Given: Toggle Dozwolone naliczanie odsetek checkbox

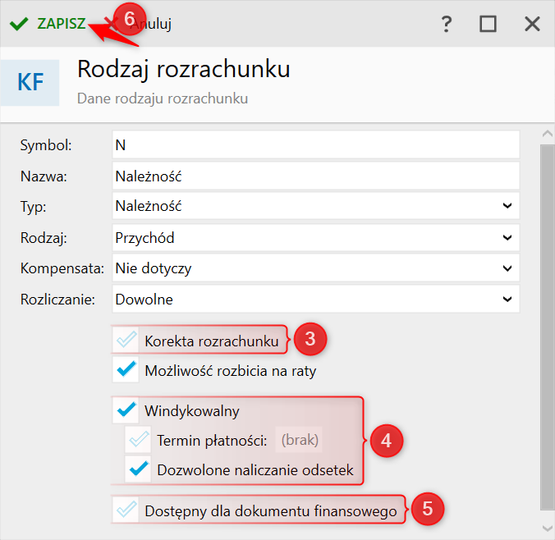Looking at the screenshot, I should (x=138, y=469).
